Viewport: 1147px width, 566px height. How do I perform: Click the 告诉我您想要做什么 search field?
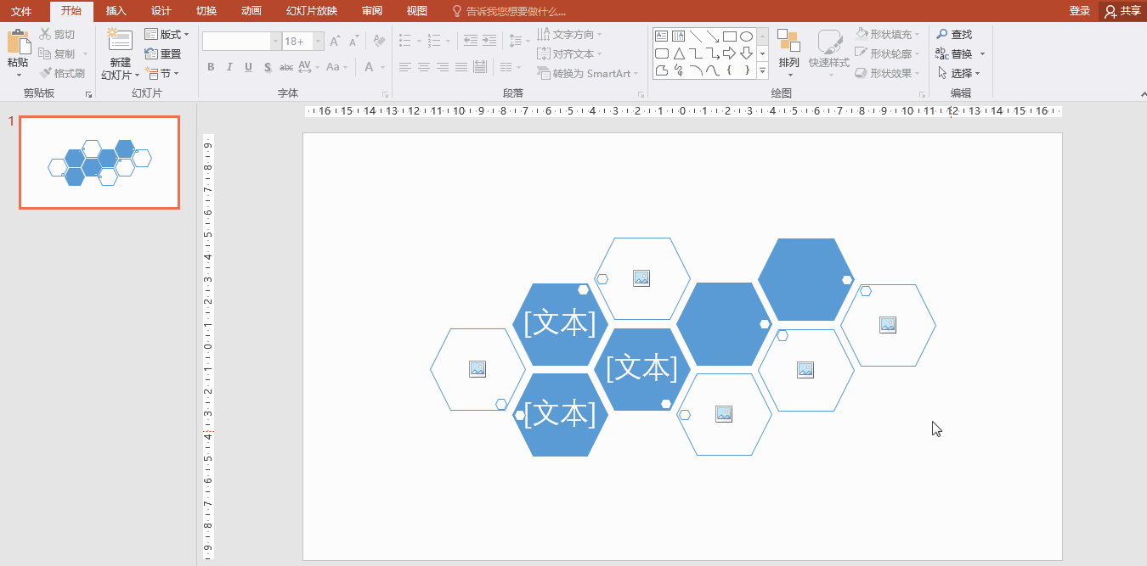pos(510,11)
